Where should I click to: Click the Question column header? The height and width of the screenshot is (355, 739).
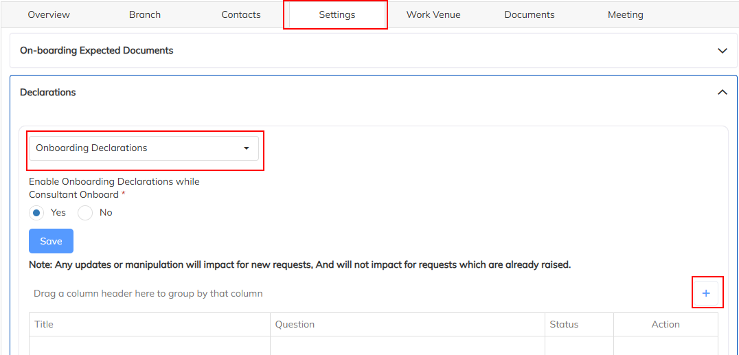295,324
